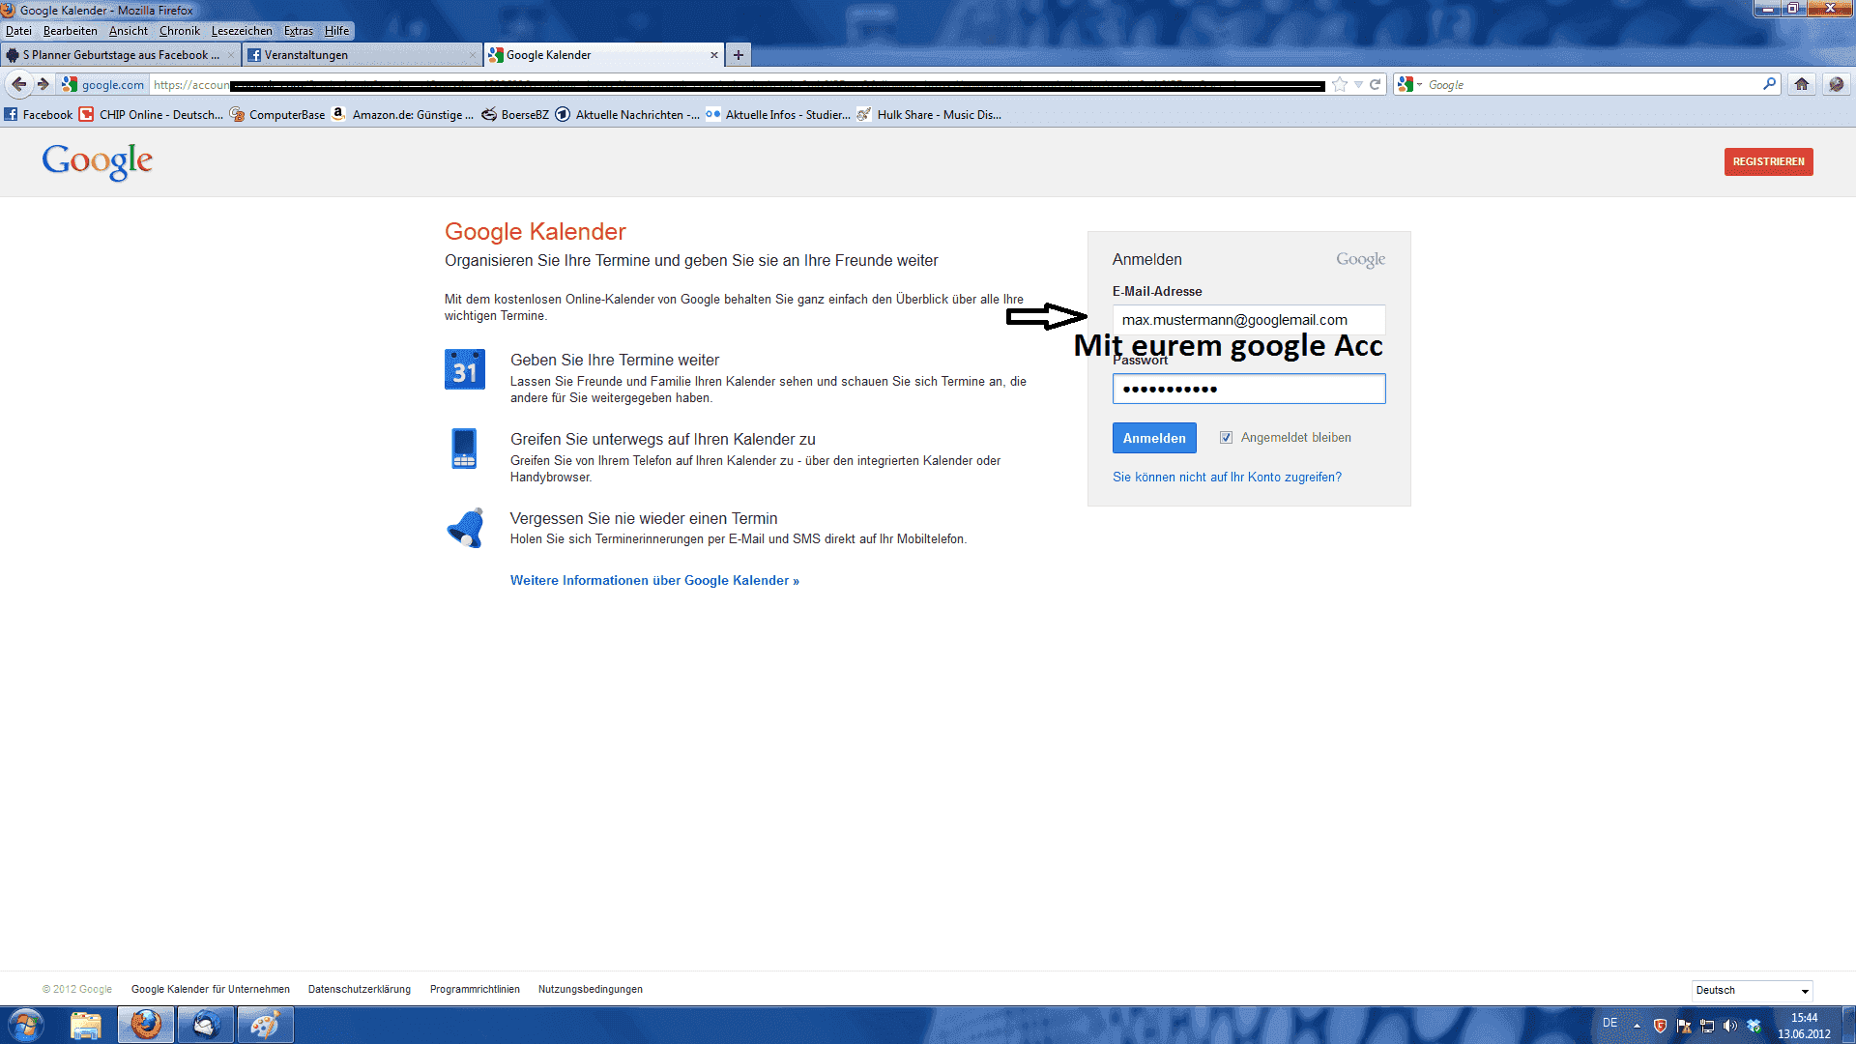Click the clock in the taskbar
Viewport: 1856px width, 1044px height.
click(1804, 1026)
